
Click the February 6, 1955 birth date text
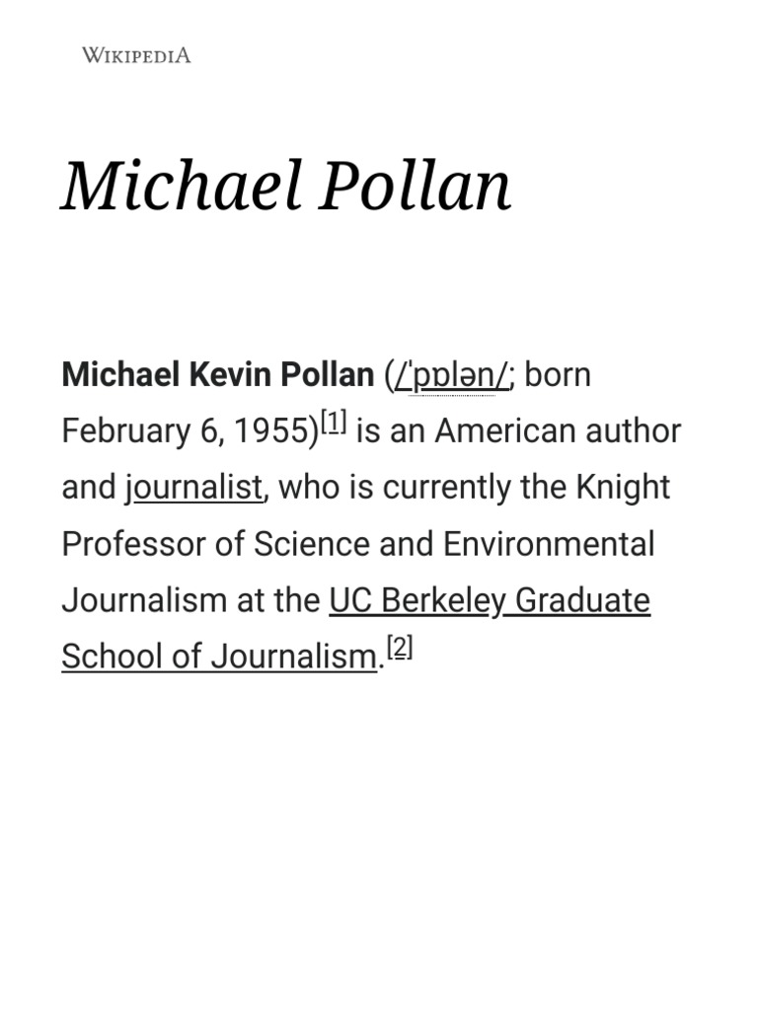point(186,431)
